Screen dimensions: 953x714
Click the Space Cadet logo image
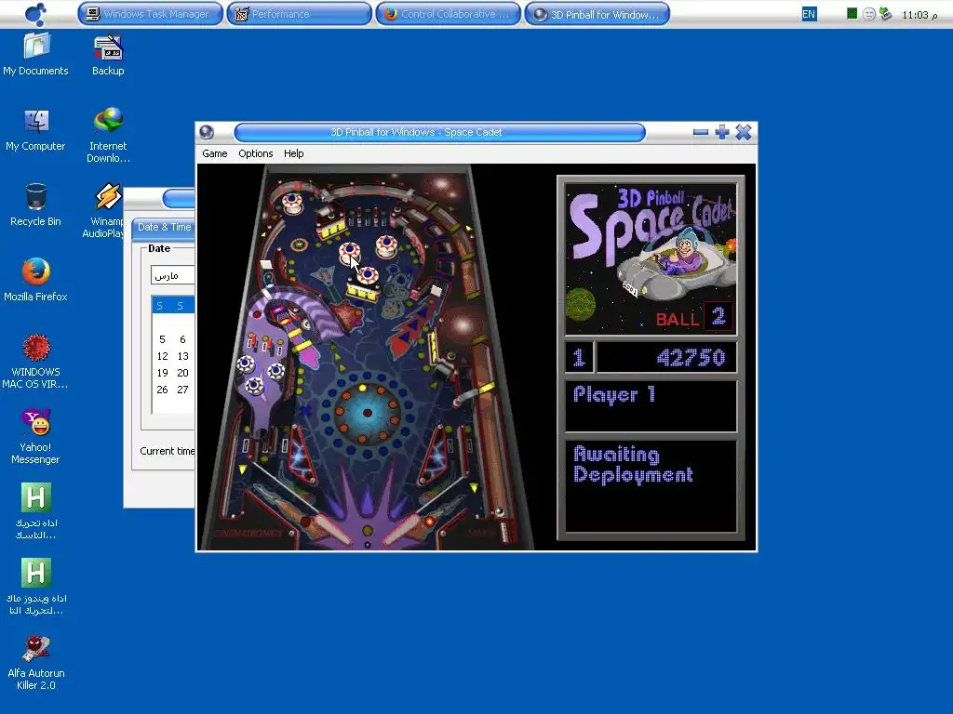[x=651, y=258]
